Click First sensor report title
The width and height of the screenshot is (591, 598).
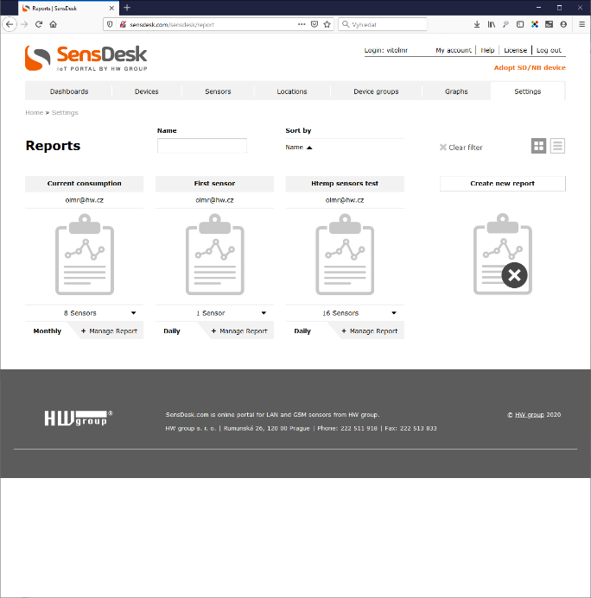point(214,184)
